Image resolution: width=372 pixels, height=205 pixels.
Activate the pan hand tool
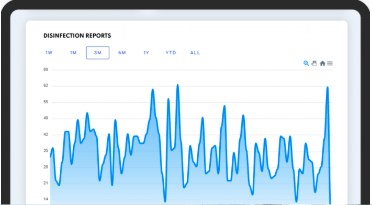(x=314, y=63)
